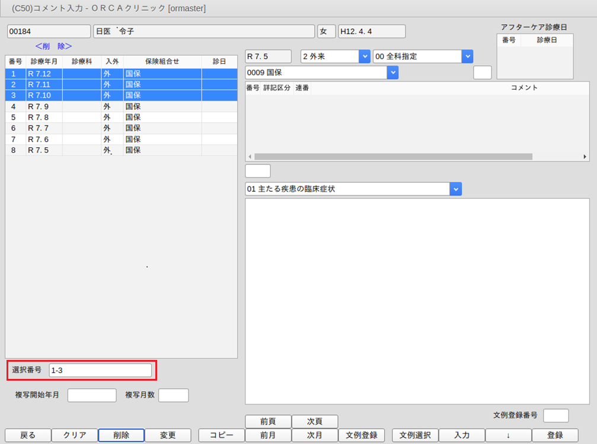
Task: Click the コピー button
Action: coord(221,435)
